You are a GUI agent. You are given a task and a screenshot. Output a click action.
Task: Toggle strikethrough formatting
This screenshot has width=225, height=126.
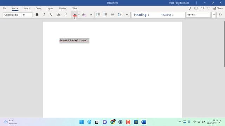[58, 15]
